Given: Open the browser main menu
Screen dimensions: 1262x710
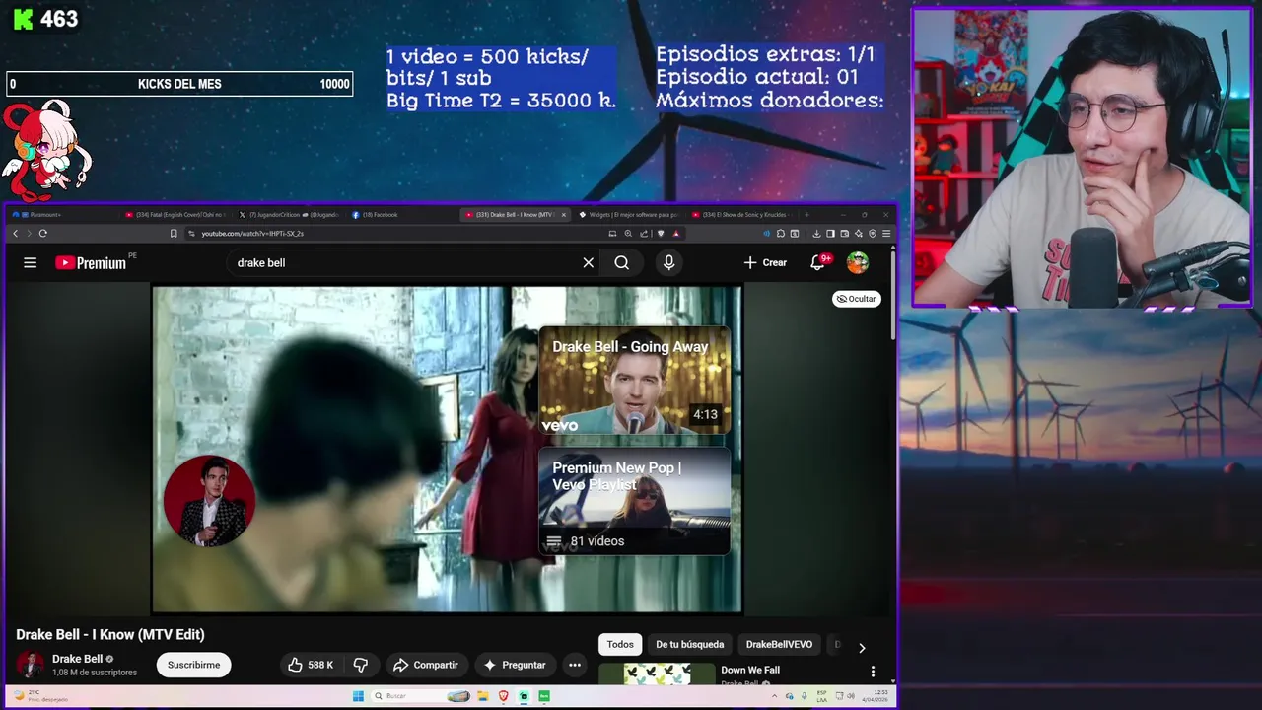Looking at the screenshot, I should pos(886,233).
